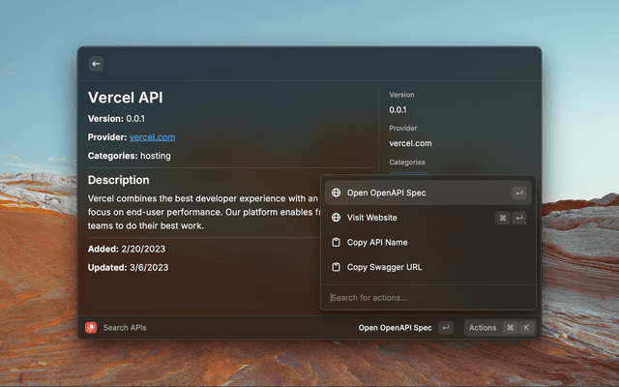
Task: Click the Search APIs label in bottom bar
Action: (125, 328)
